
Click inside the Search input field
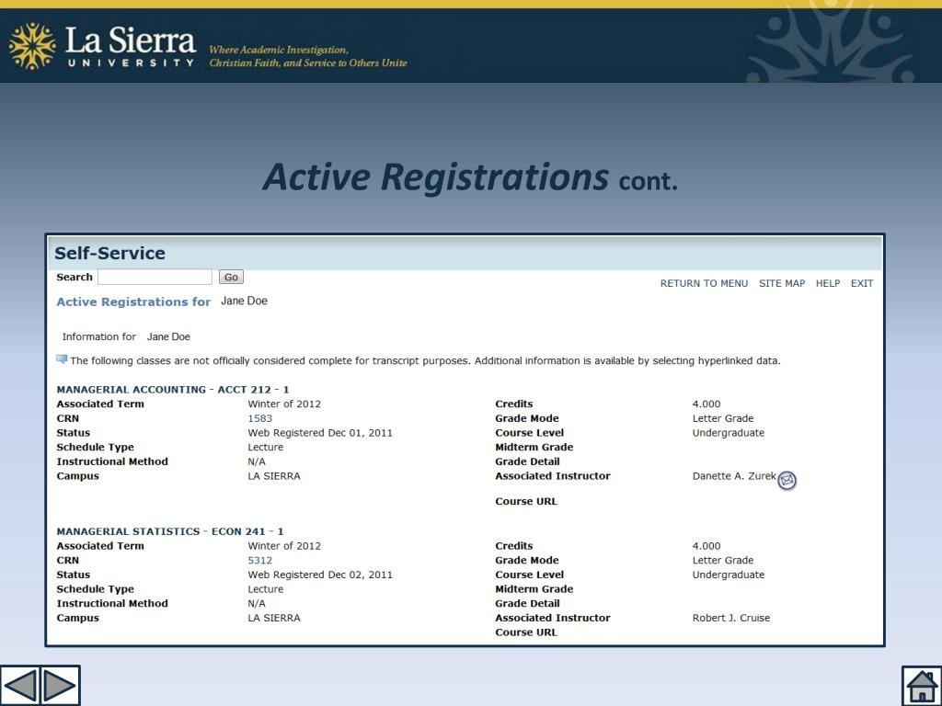(155, 277)
